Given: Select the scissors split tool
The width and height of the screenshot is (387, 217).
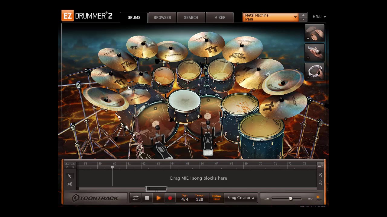Looking at the screenshot, I should 70,184.
